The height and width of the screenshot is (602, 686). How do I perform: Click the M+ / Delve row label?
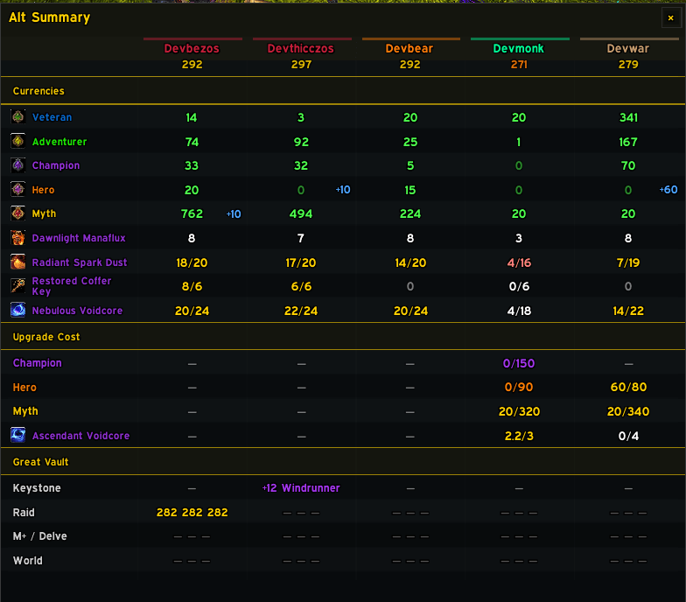[x=40, y=535]
